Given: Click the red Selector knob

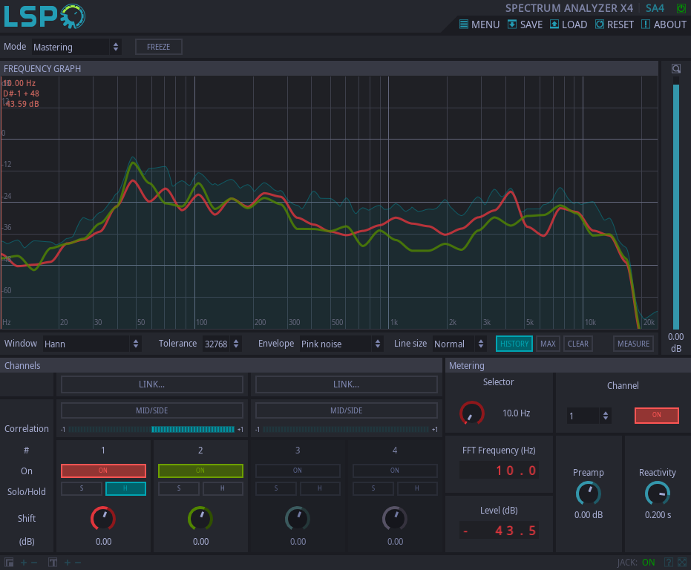Looking at the screenshot, I should coord(471,413).
